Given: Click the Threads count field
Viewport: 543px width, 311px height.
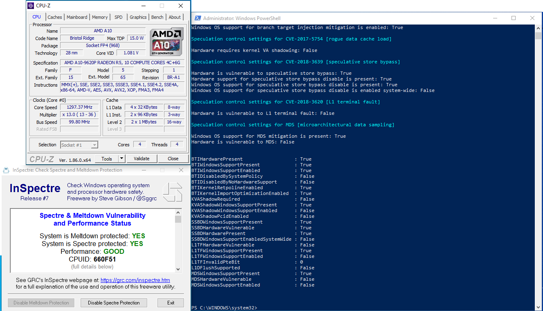Looking at the screenshot, I should [x=177, y=145].
